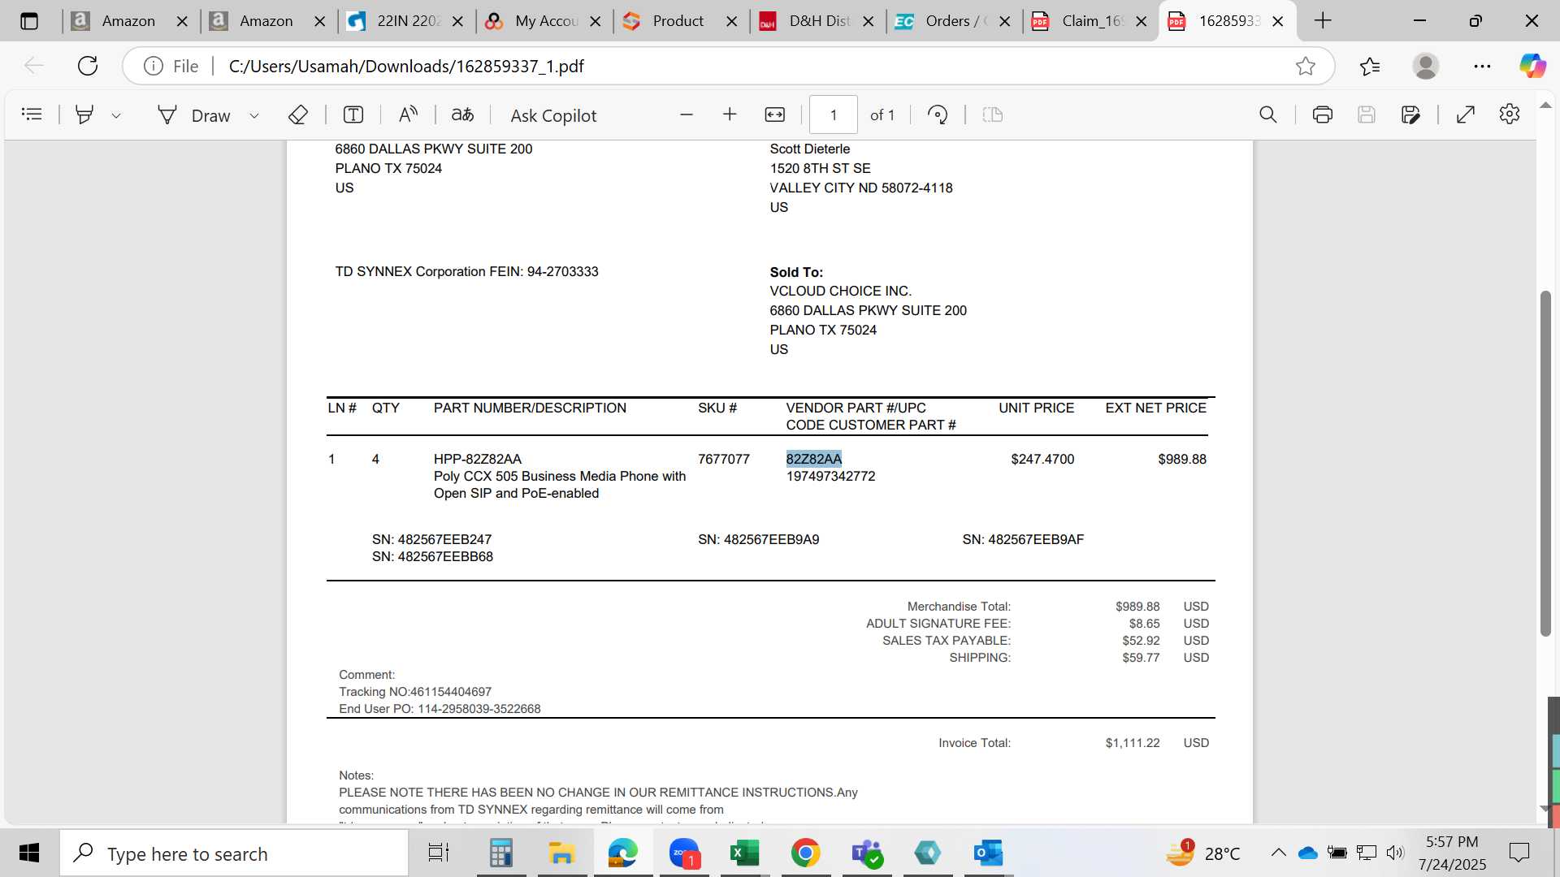Open Outlook from the taskbar
This screenshot has width=1560, height=877.
point(988,853)
